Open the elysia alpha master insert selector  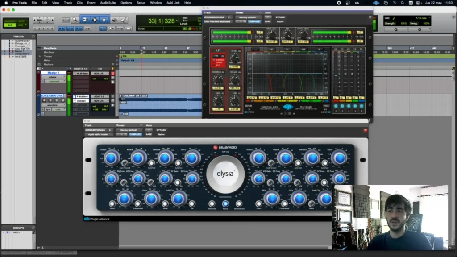(98, 134)
